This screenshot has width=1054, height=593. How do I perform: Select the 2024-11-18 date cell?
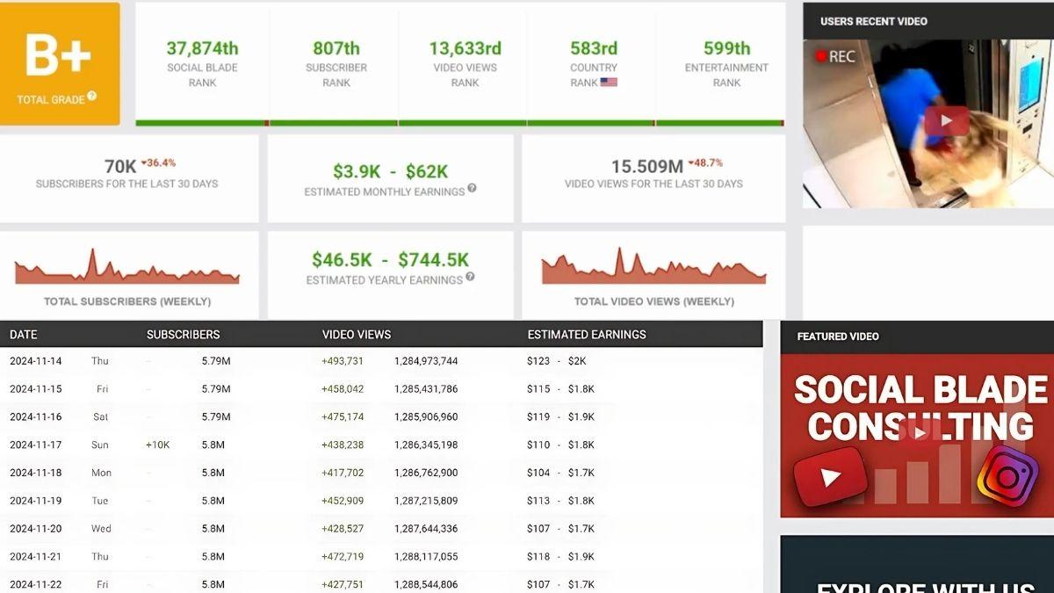coord(36,473)
